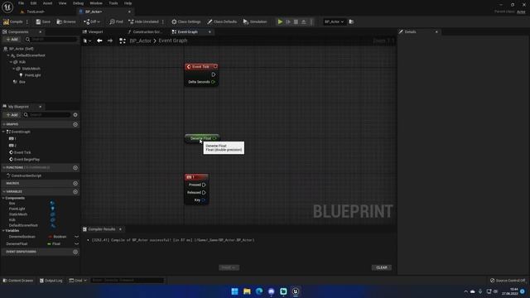Open the File menu
530x298 pixels.
click(21, 3)
